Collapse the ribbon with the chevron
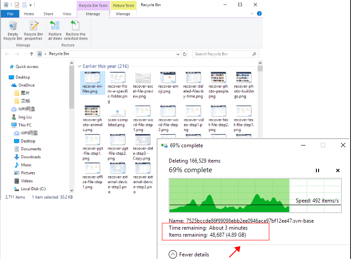Image resolution: width=351 pixels, height=259 pixels. [253, 14]
